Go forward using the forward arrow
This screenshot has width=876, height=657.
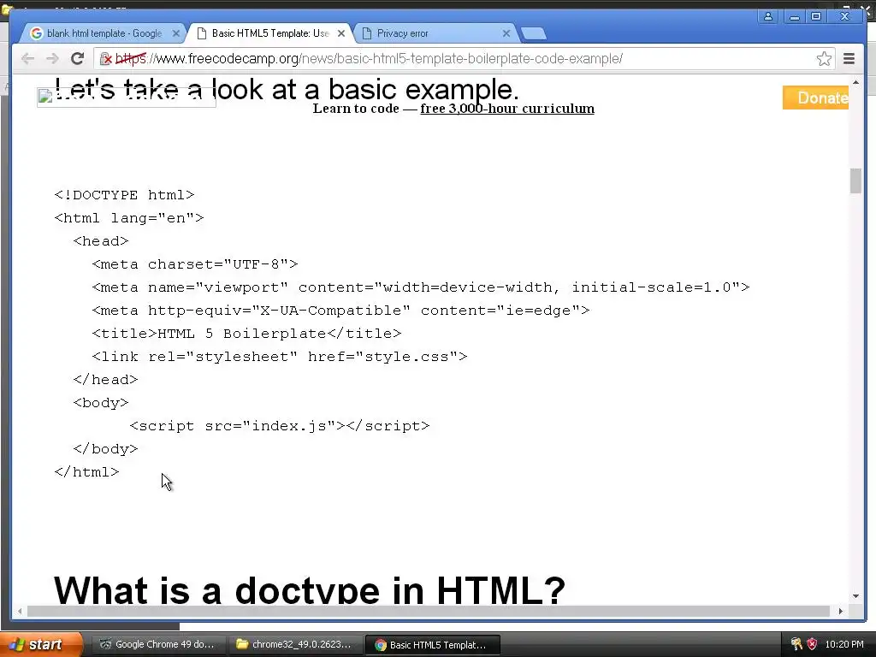[52, 59]
